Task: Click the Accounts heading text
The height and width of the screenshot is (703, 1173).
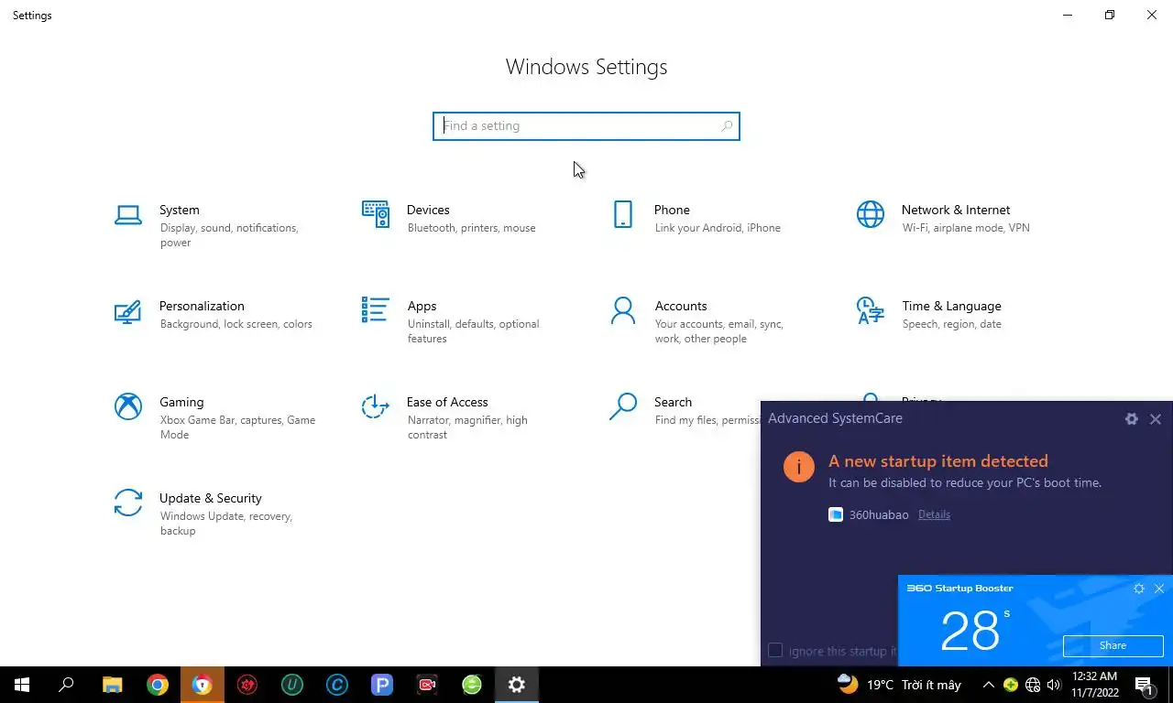Action: click(x=681, y=306)
